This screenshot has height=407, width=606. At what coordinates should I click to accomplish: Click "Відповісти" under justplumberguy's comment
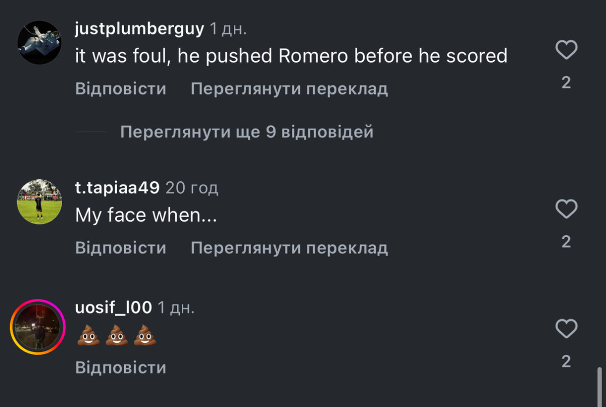coord(121,89)
